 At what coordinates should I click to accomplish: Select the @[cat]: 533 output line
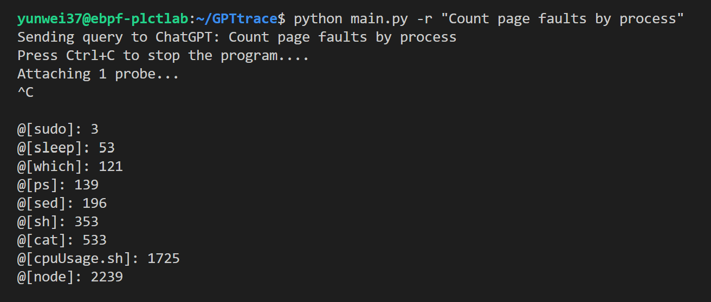[x=62, y=240]
